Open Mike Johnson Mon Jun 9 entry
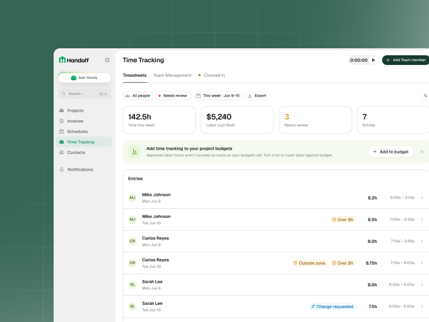 pos(276,197)
